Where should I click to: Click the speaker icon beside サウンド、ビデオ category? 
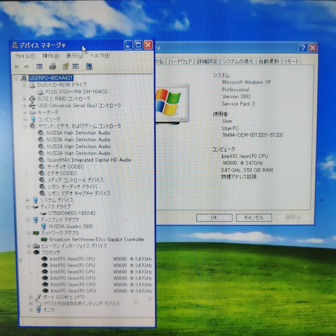[33, 126]
